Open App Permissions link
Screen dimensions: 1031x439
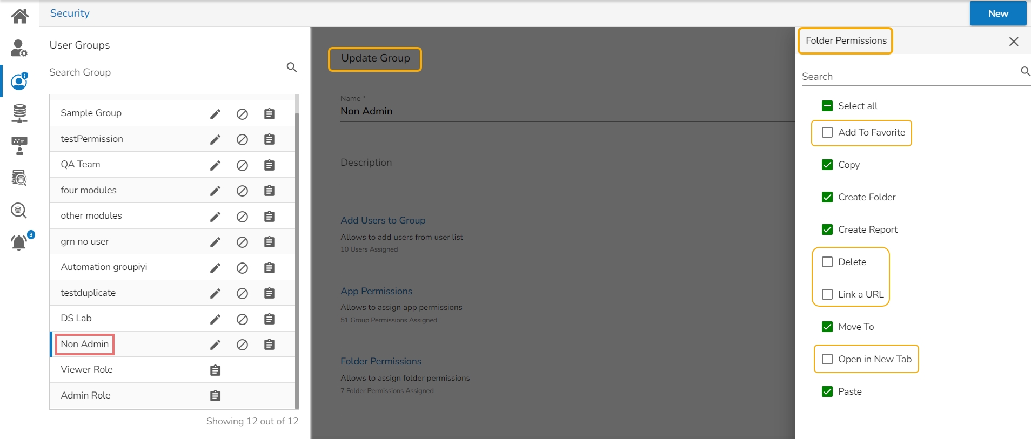point(376,291)
